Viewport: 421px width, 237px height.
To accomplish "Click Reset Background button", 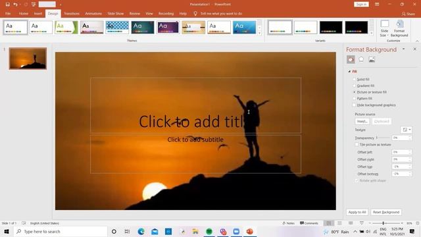I will click(x=386, y=212).
